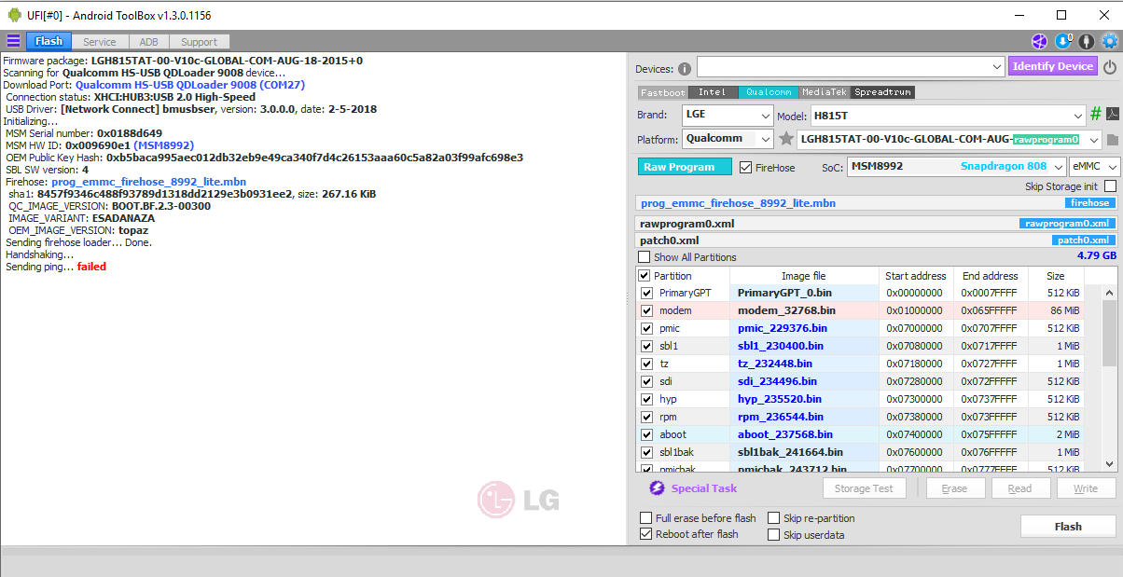Uncheck the modem partition checkbox
The image size is (1123, 577).
pos(646,310)
